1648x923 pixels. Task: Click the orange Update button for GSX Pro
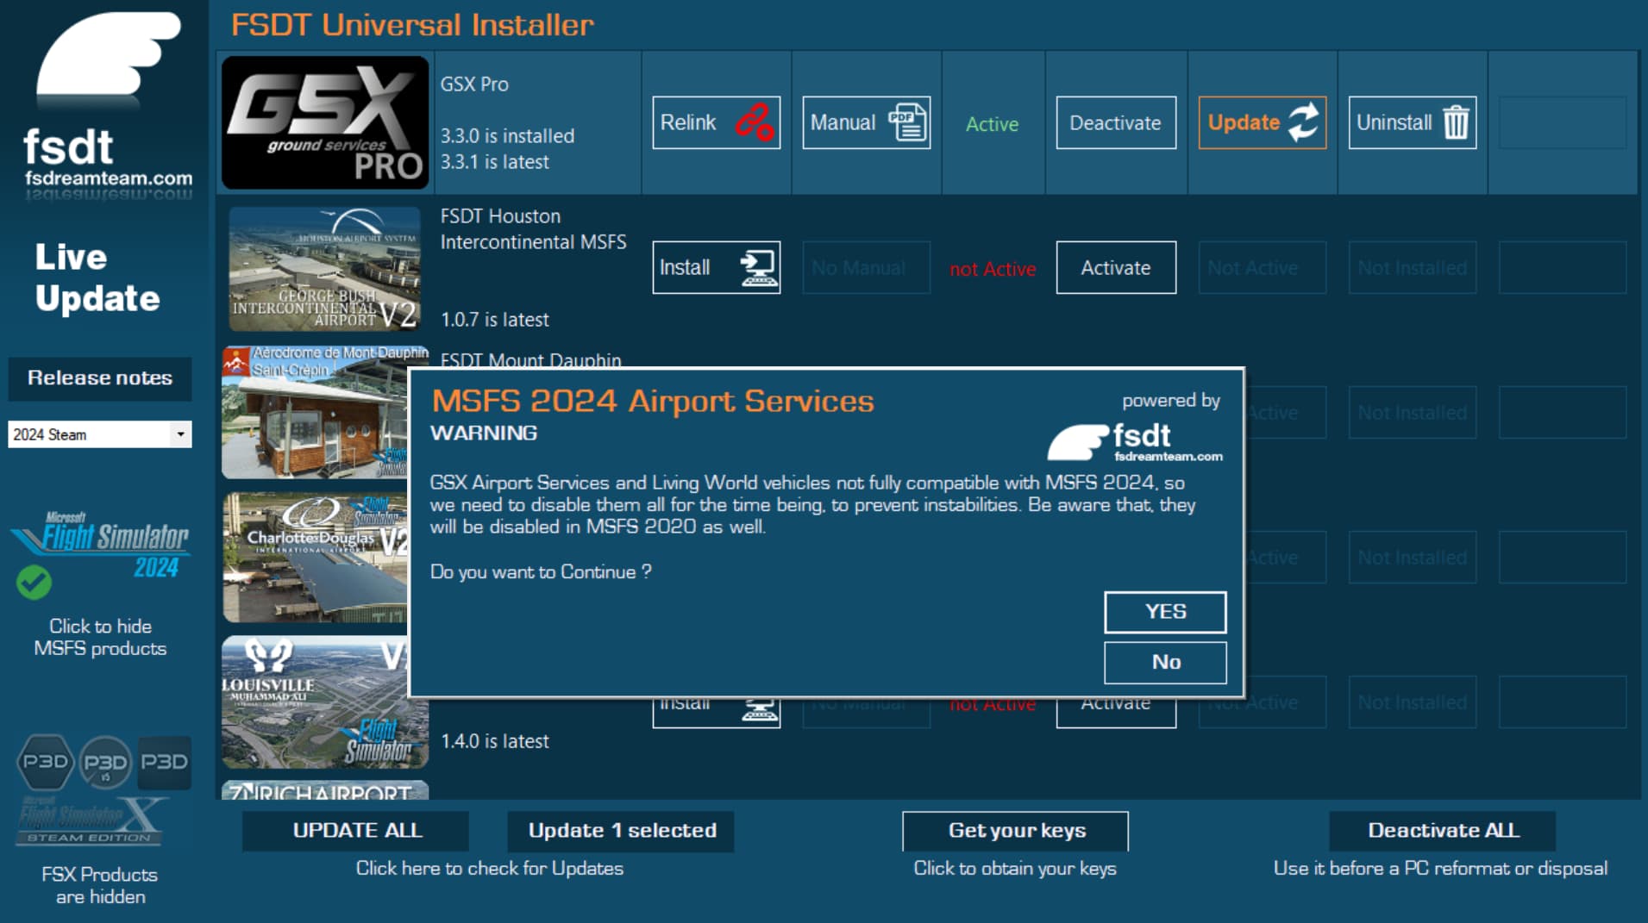pyautogui.click(x=1262, y=122)
